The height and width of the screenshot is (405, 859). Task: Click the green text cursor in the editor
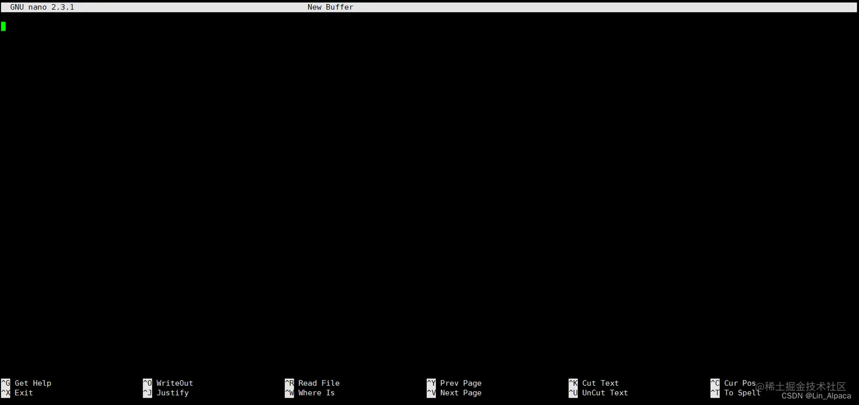pyautogui.click(x=3, y=26)
